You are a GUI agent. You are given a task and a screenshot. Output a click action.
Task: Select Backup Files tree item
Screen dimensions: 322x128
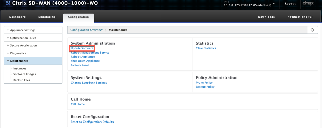coord(22,80)
